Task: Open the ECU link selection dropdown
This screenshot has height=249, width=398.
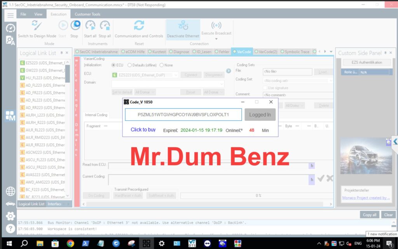Action: point(176,75)
